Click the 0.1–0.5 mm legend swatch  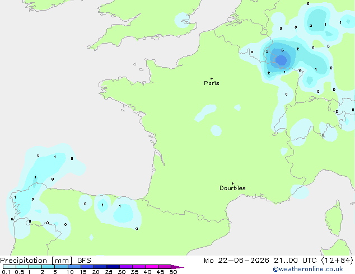click(10, 267)
